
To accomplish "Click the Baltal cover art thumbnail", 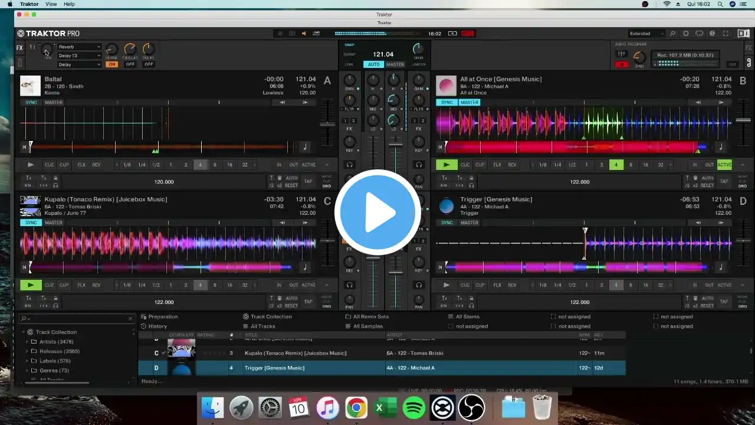I will click(x=31, y=86).
